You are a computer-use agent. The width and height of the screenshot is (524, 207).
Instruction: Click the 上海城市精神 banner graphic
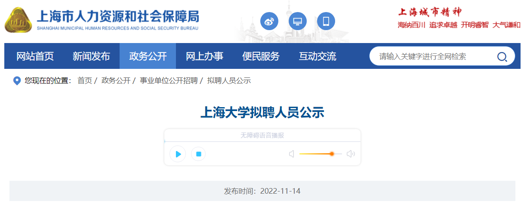click(x=430, y=12)
